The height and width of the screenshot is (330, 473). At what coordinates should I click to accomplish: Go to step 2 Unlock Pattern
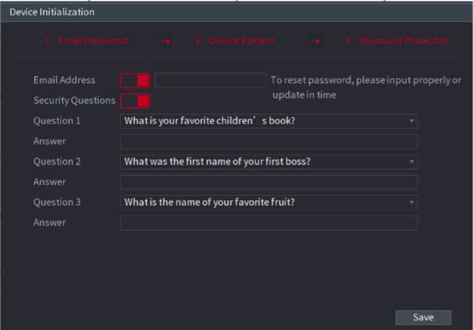coord(235,41)
